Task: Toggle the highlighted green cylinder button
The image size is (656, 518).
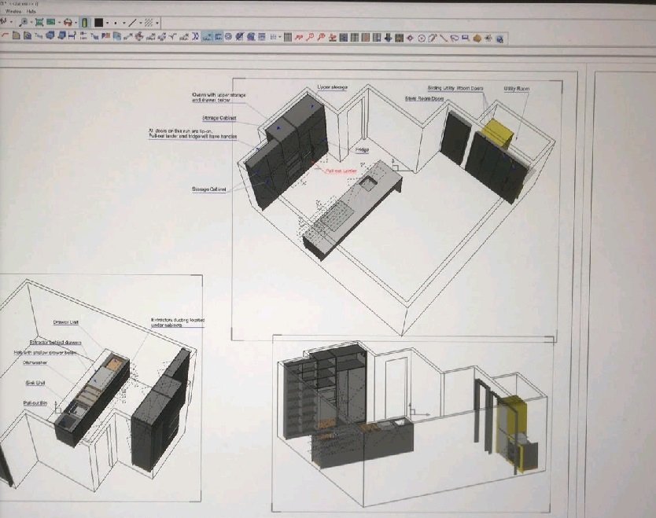Action: tap(85, 23)
